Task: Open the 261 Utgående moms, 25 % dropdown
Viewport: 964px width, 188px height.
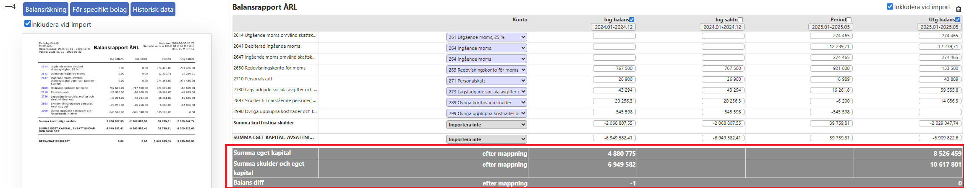Action: [x=486, y=37]
